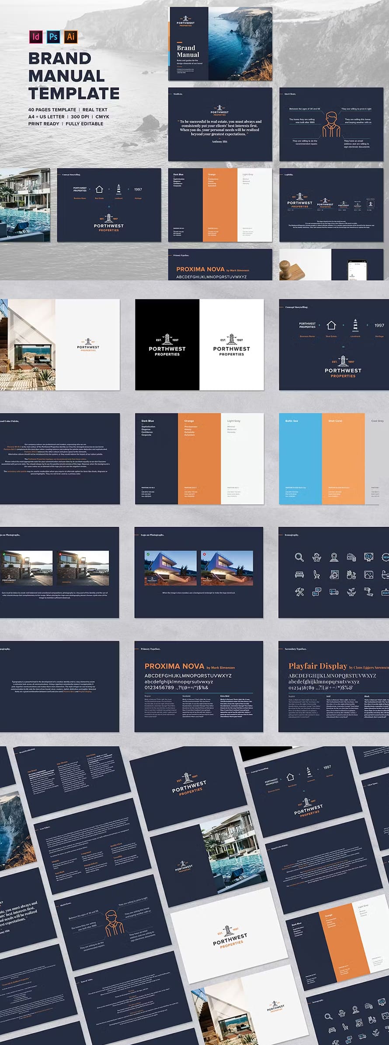389x1045 pixels.
Task: Select the hammer and wrench icon on upright Iconography page
Action: click(299, 592)
